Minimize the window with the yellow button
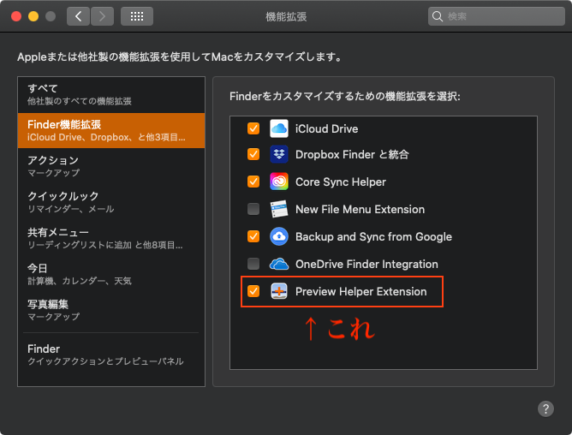Screen dimensions: 572x435 point(33,16)
